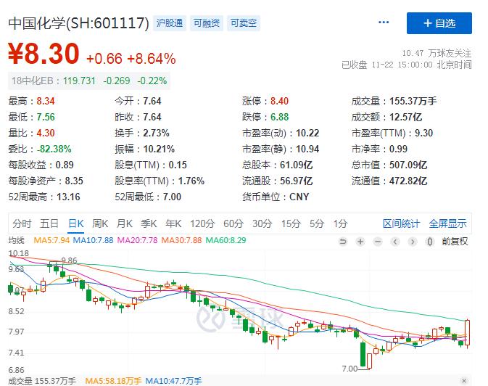Select the 日K chart tab

coord(76,223)
